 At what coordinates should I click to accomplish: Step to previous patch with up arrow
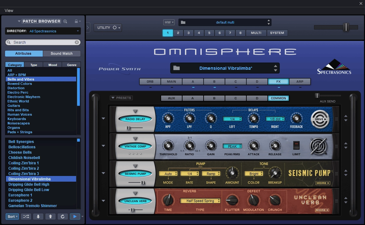coord(50,217)
